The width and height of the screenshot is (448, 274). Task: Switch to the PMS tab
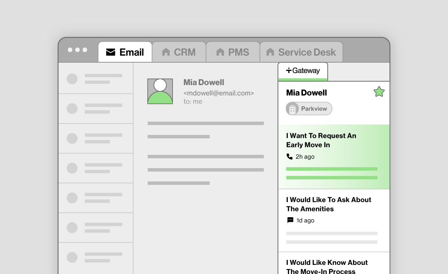pos(233,52)
